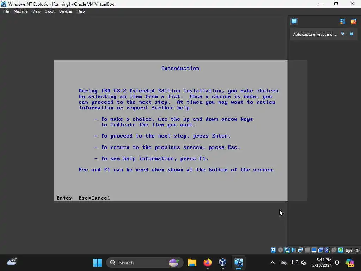Click the sort notifications icon

(343, 22)
